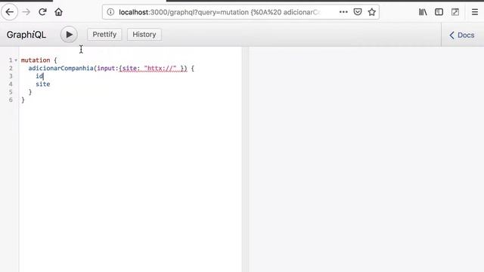Collapse the mutation block fold arrow
Viewport: 484px width, 272px height.
tap(16, 60)
